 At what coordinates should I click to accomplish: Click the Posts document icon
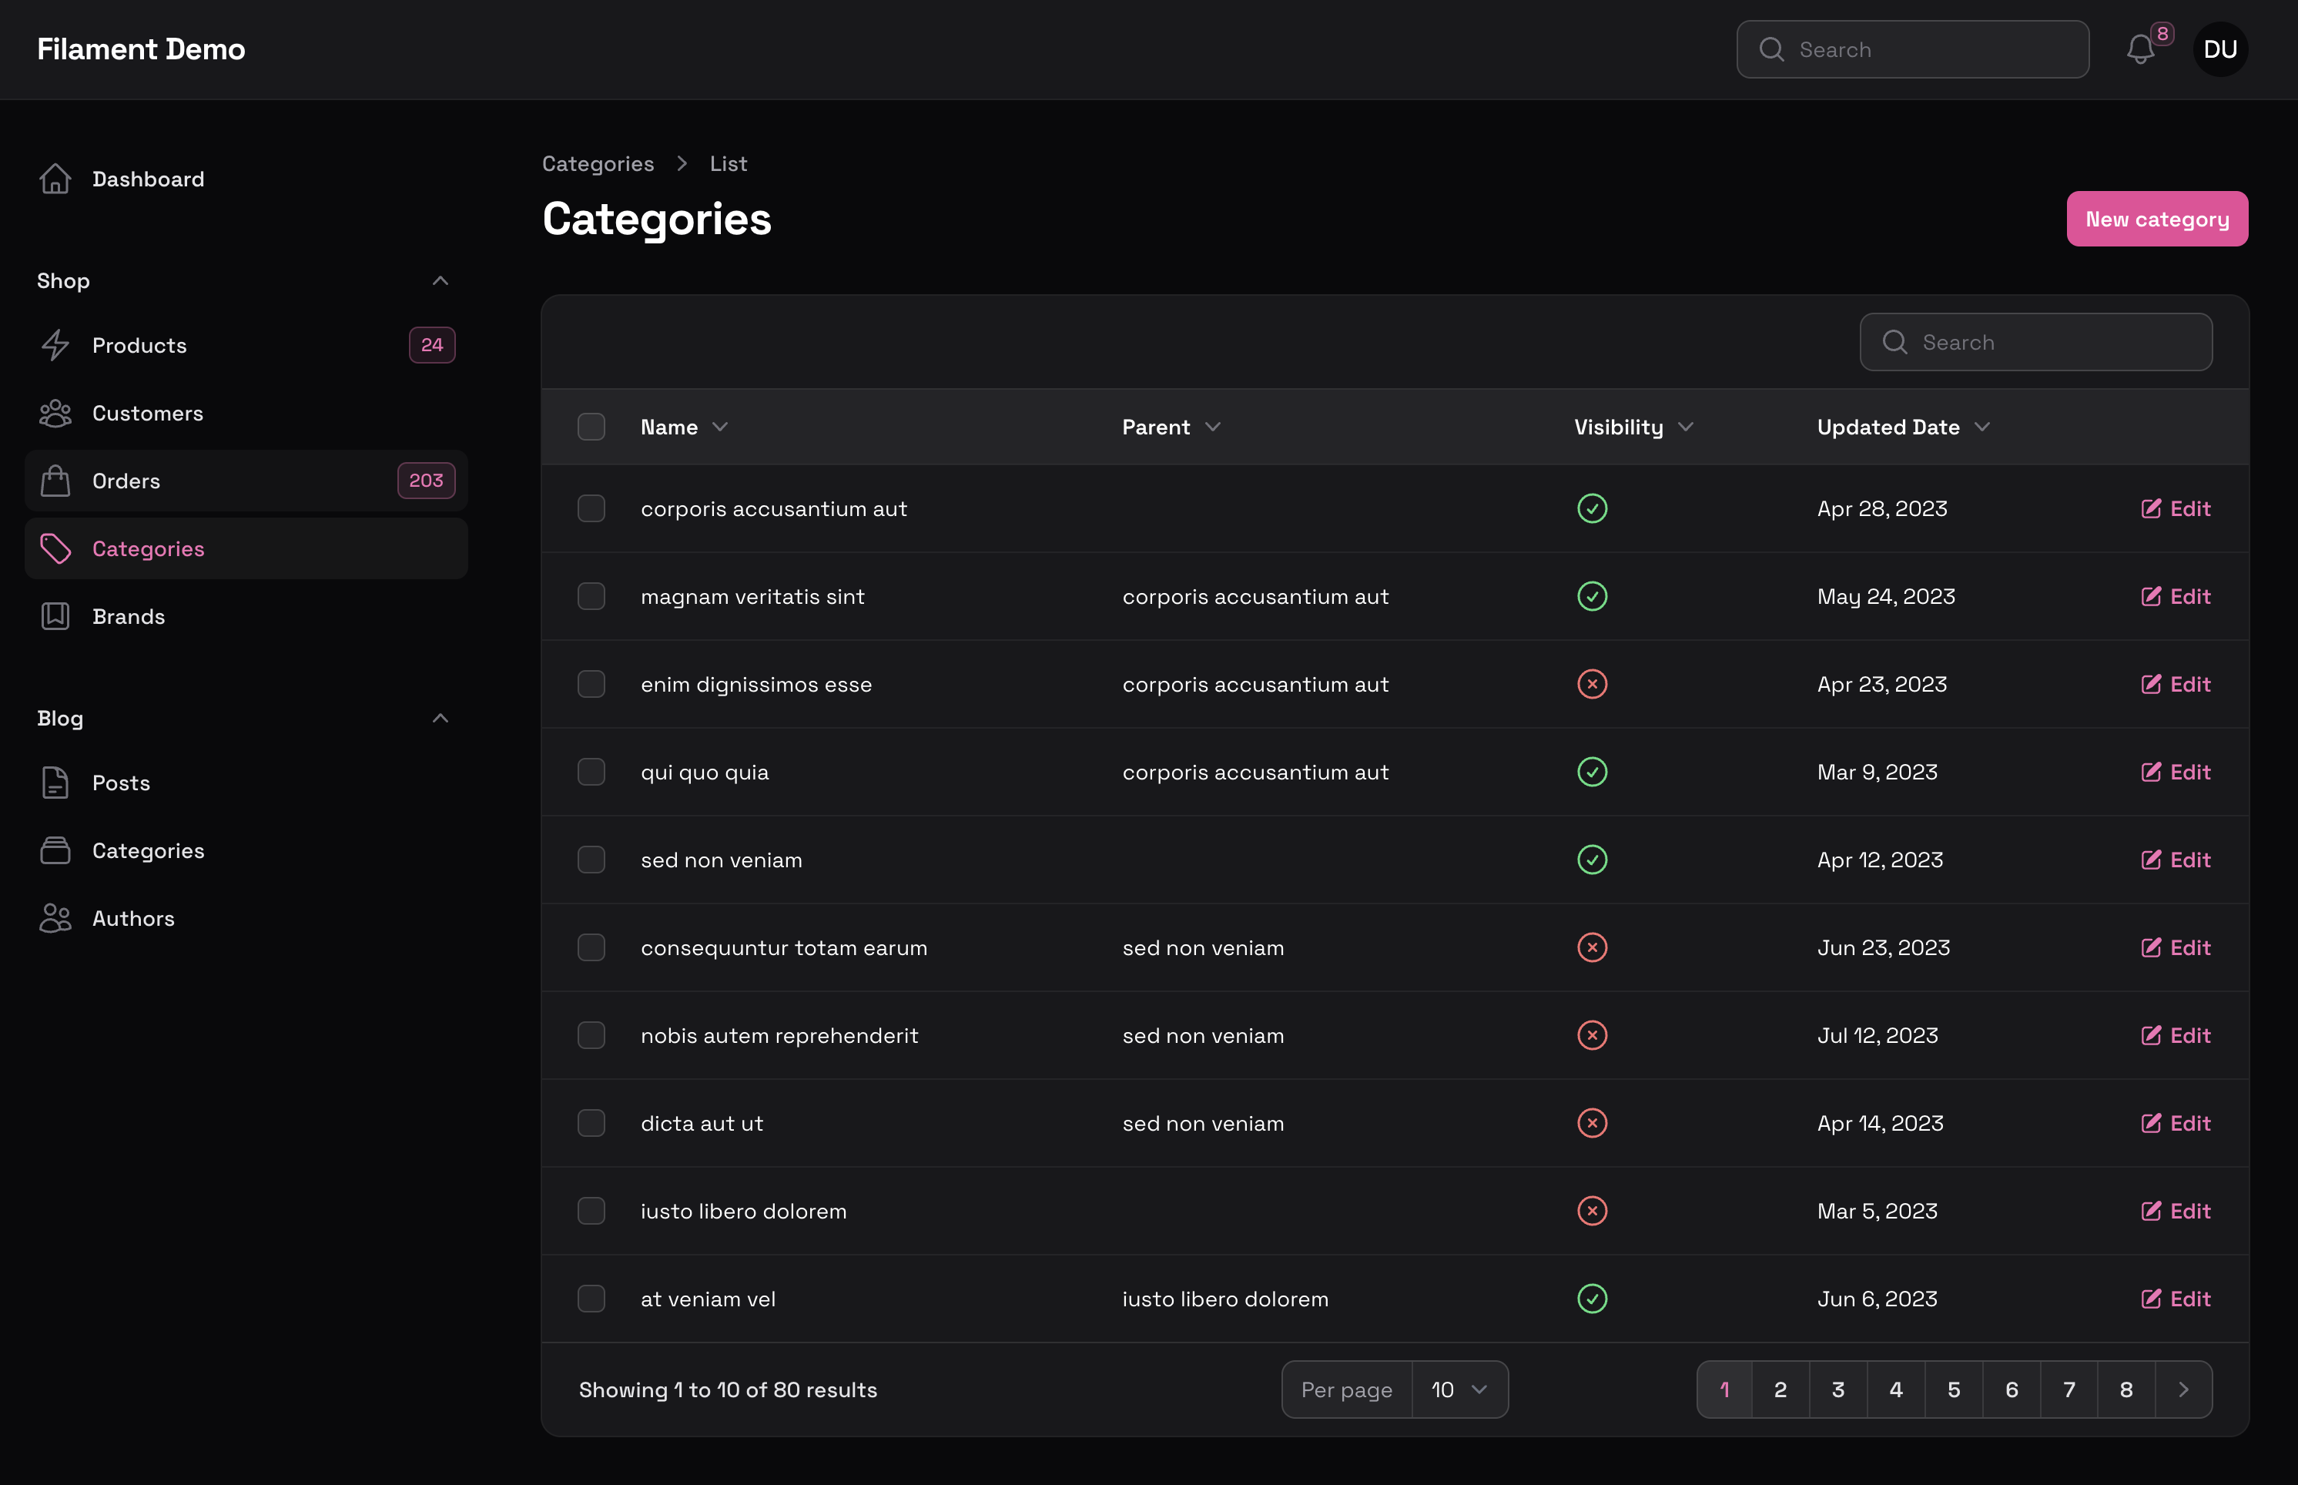click(x=55, y=783)
